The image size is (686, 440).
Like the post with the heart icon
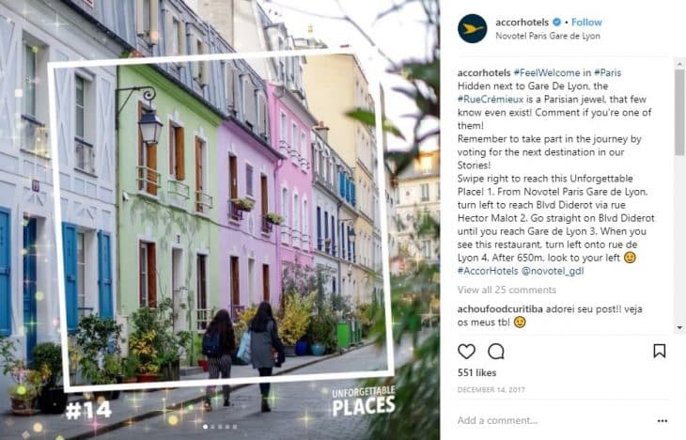[466, 351]
